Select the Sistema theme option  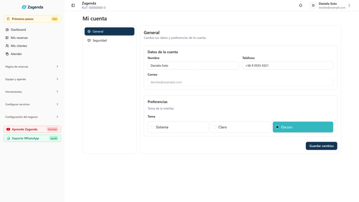pos(178,127)
